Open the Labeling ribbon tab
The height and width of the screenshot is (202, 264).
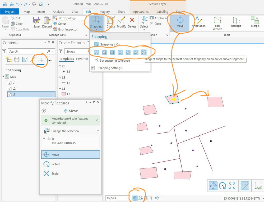point(162,12)
